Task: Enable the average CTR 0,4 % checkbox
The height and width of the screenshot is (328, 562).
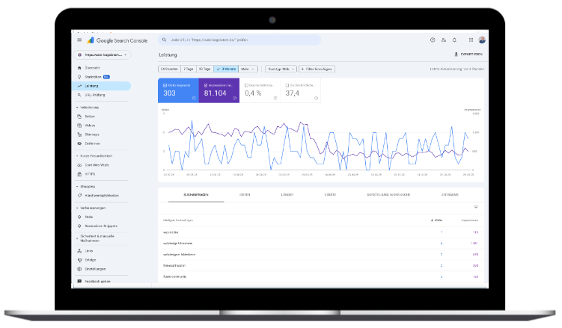Action: coord(245,84)
